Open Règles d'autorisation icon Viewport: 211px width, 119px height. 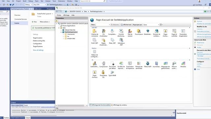pos(103,42)
